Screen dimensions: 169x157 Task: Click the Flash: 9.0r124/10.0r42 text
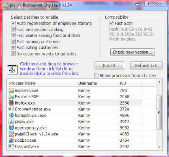pos(131,29)
